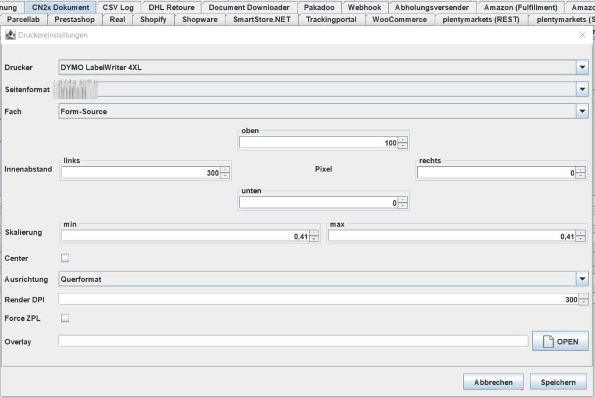Open the Amazon (Fulfillment) tab
The image size is (595, 398).
tap(521, 7)
